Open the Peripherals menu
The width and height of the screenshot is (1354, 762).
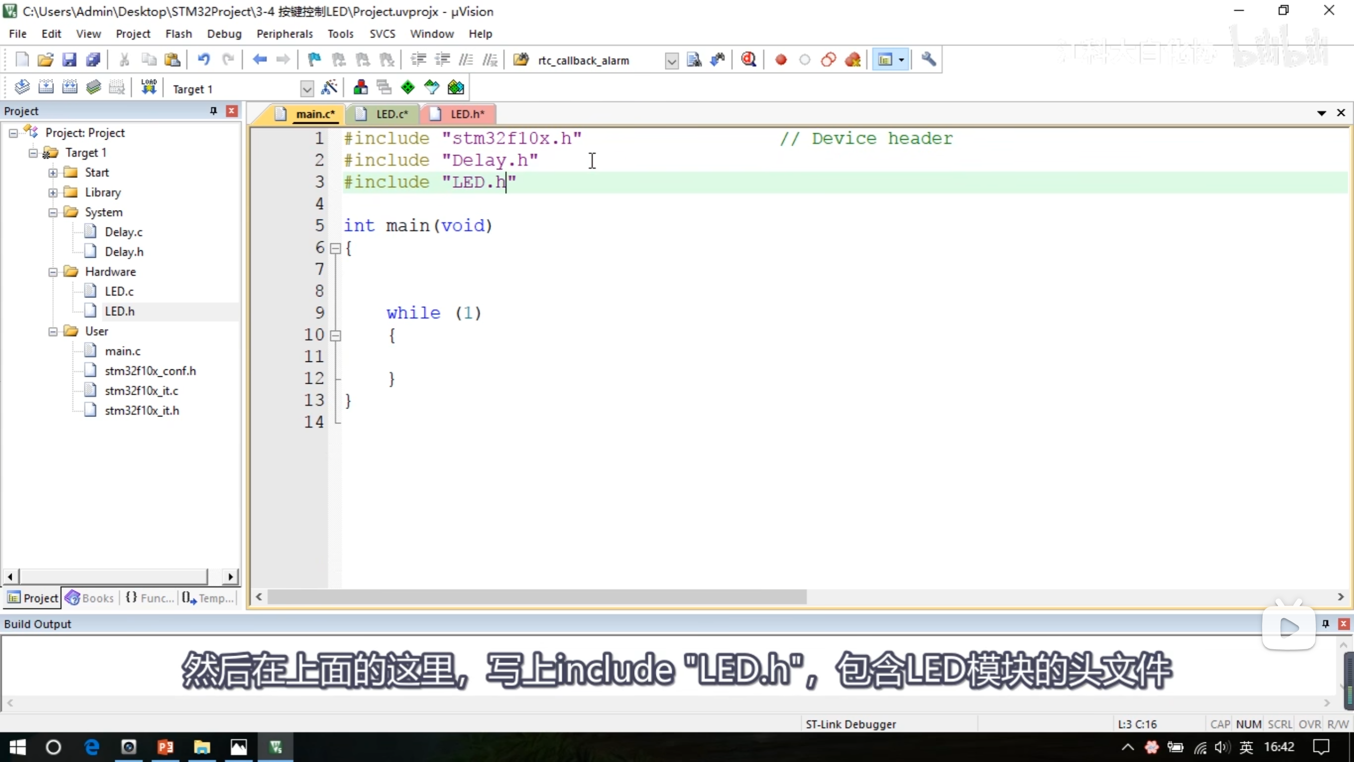[285, 34]
